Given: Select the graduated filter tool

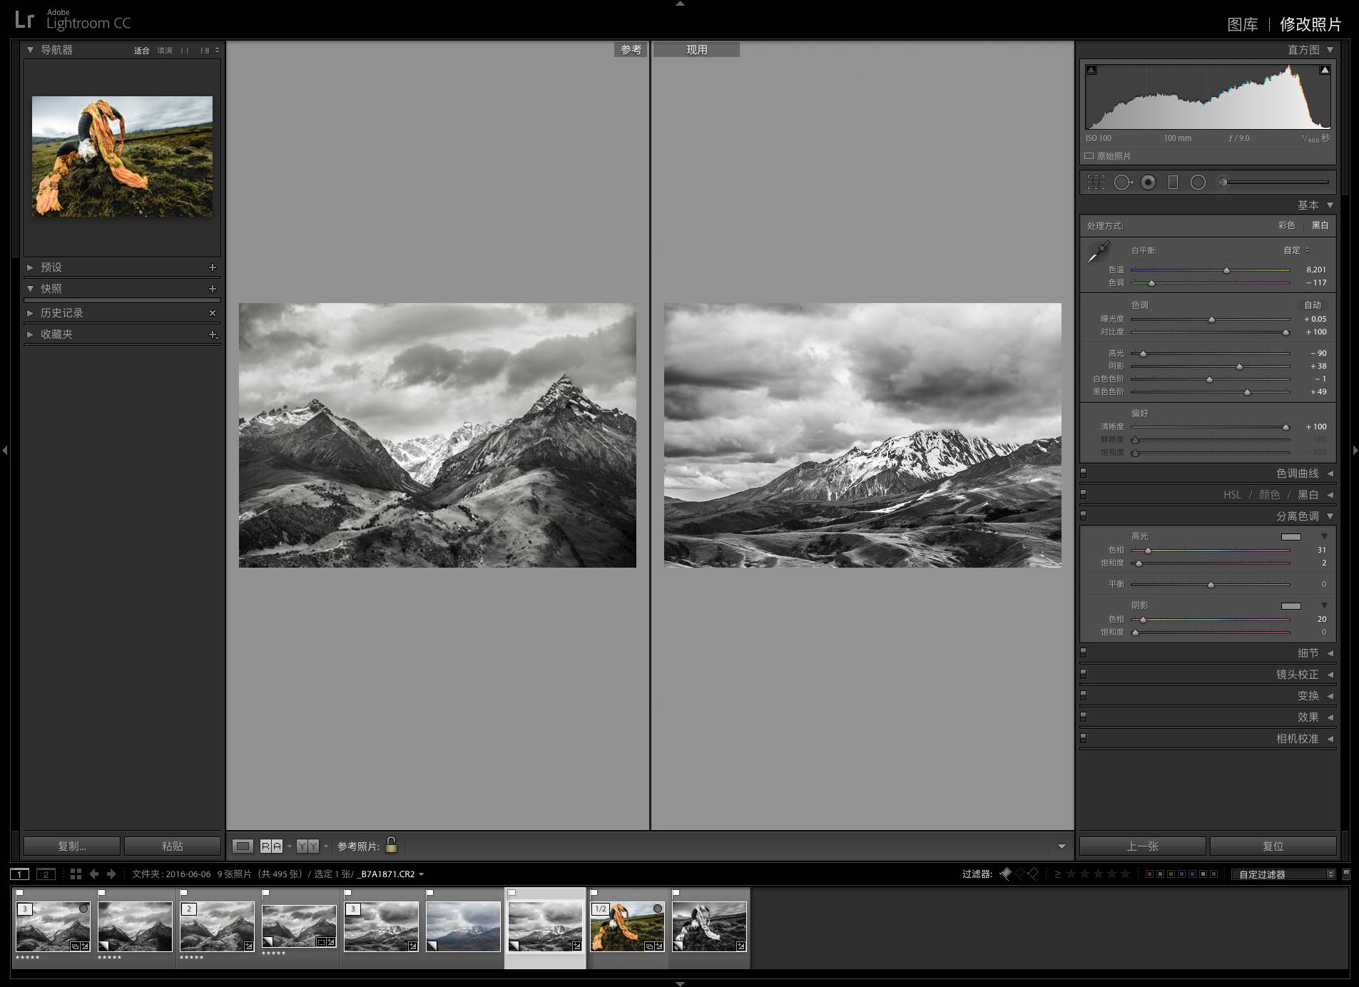Looking at the screenshot, I should (x=1173, y=183).
